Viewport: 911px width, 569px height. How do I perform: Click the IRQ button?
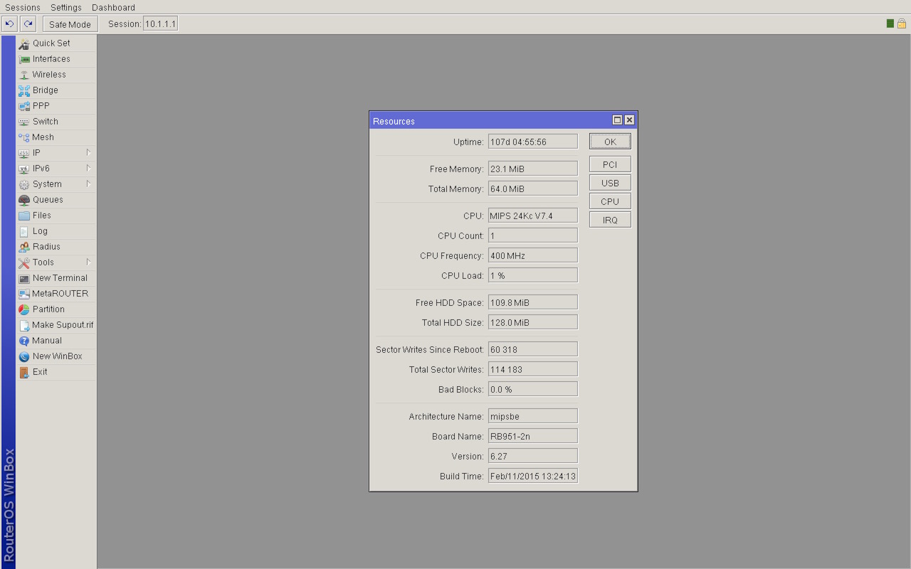coord(610,220)
